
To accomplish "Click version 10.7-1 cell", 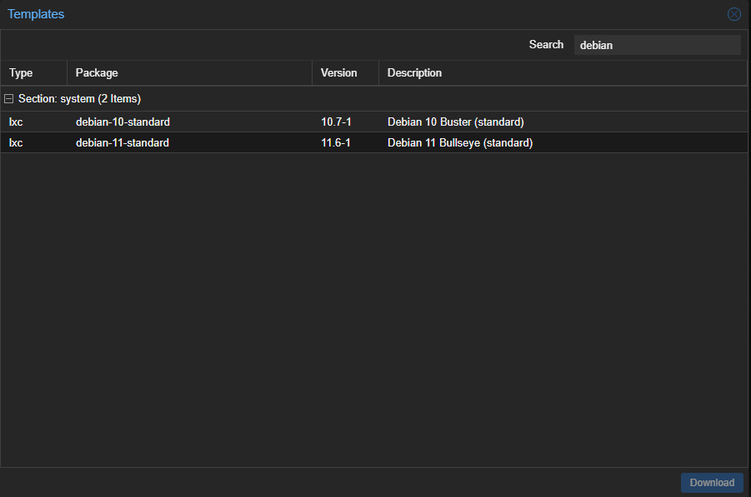I will 336,122.
